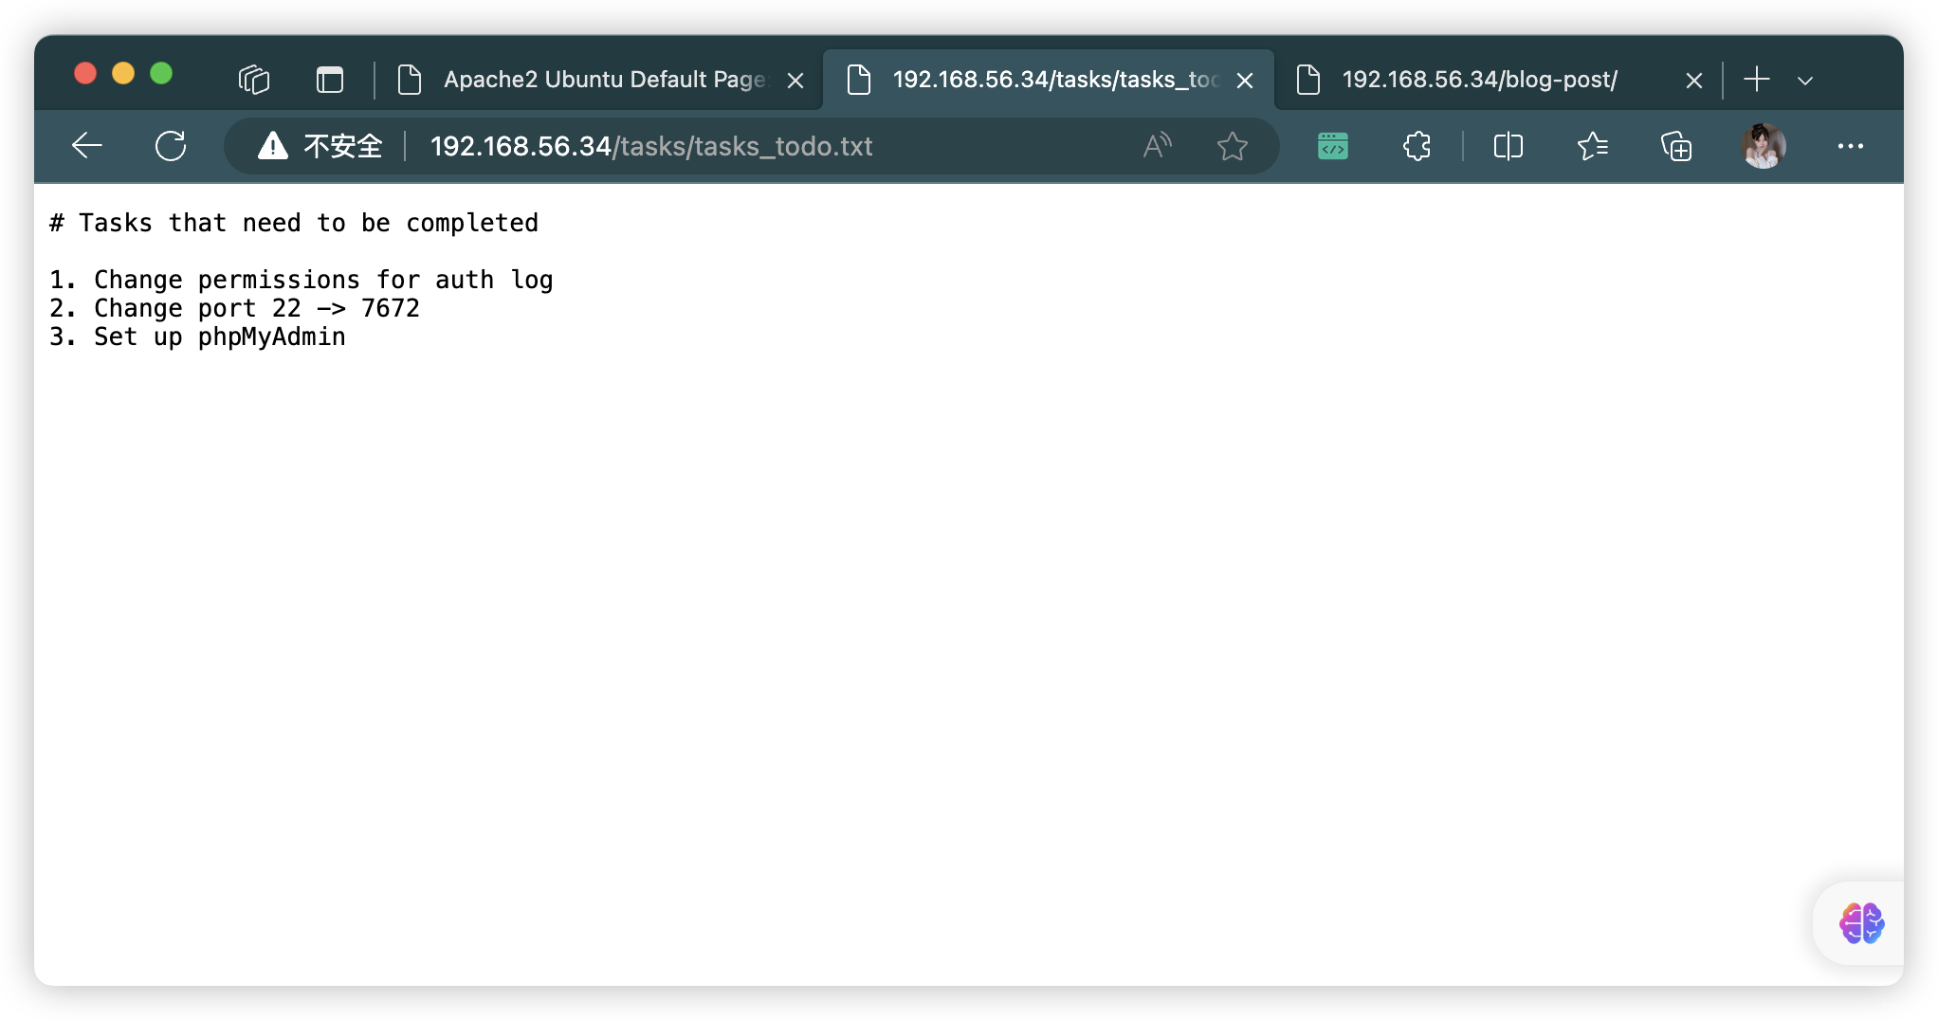1938x1020 pixels.
Task: Click the not-secure warning triangle
Action: coord(273,146)
